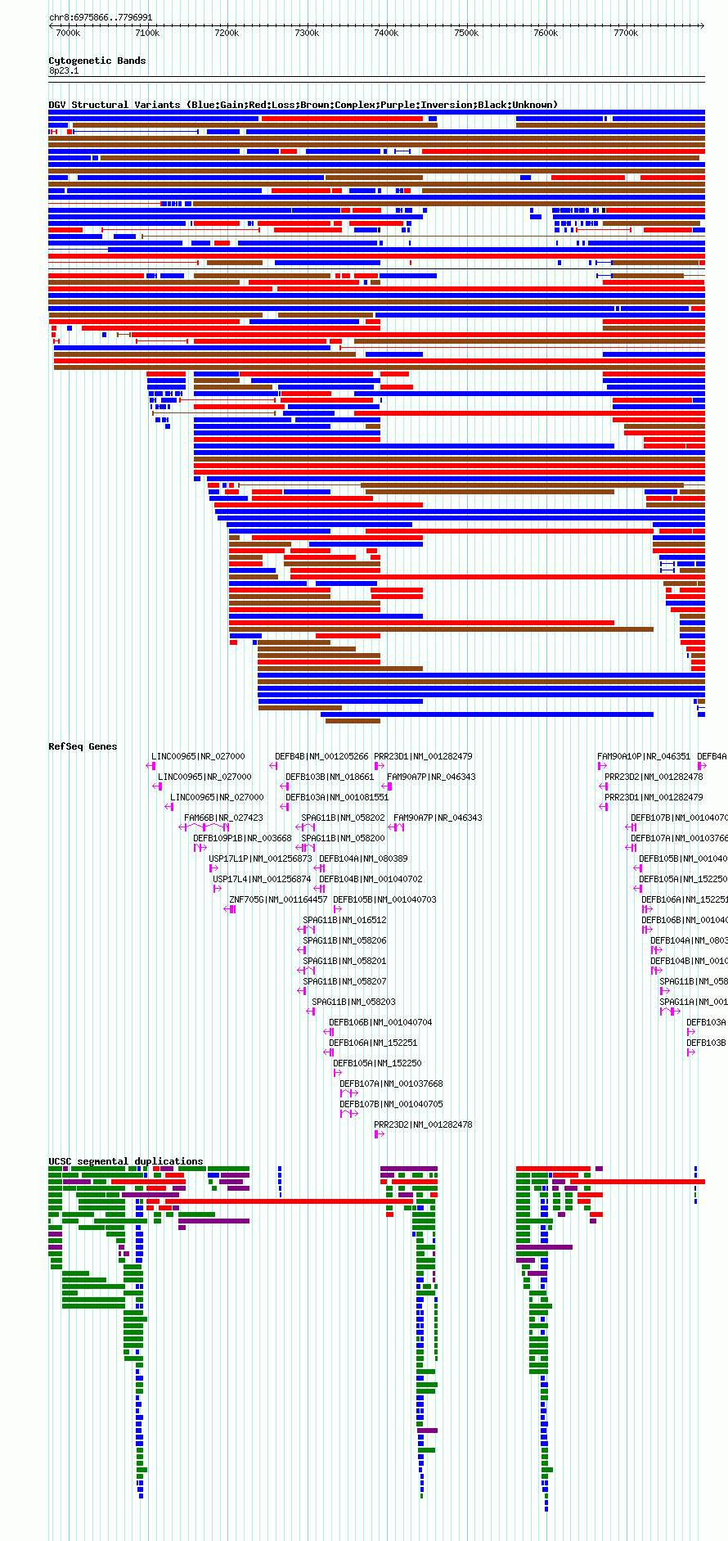The image size is (728, 1541).
Task: Select gene DEFB103A|NM_001081551
Action: (x=337, y=797)
